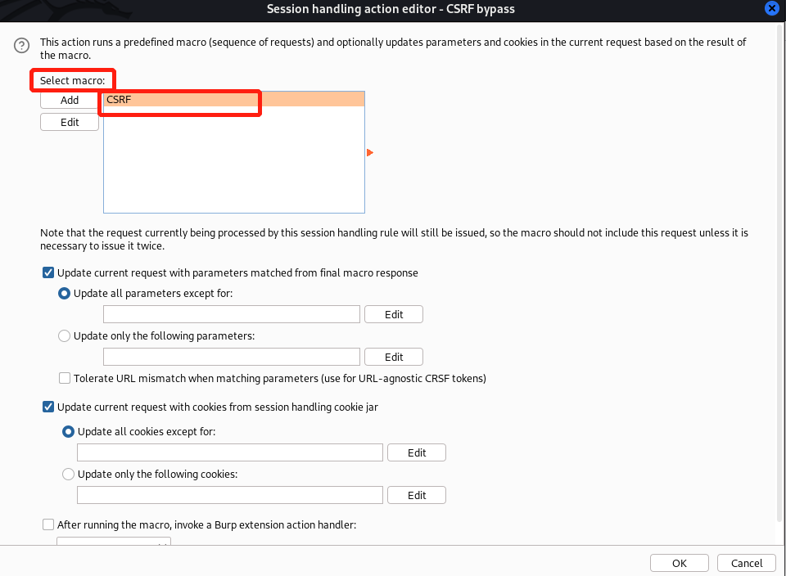
Task: Toggle update request with cookies checkbox
Action: 48,406
